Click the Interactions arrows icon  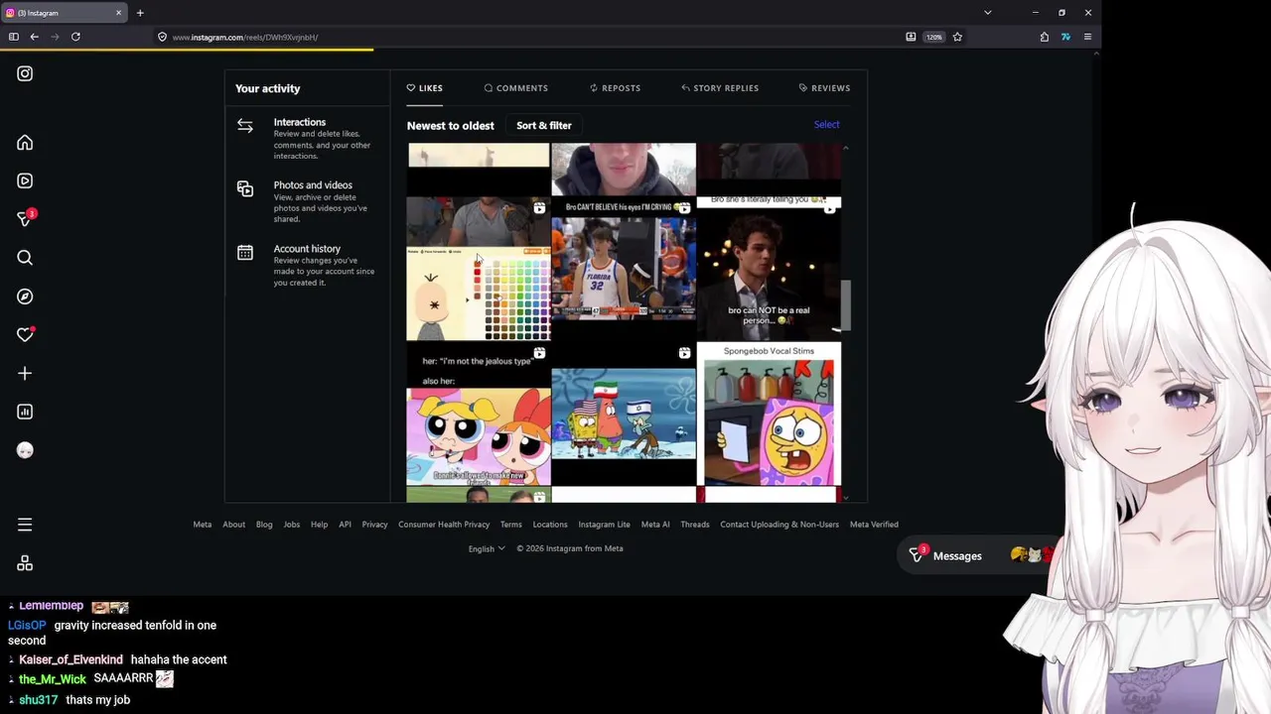pyautogui.click(x=245, y=126)
